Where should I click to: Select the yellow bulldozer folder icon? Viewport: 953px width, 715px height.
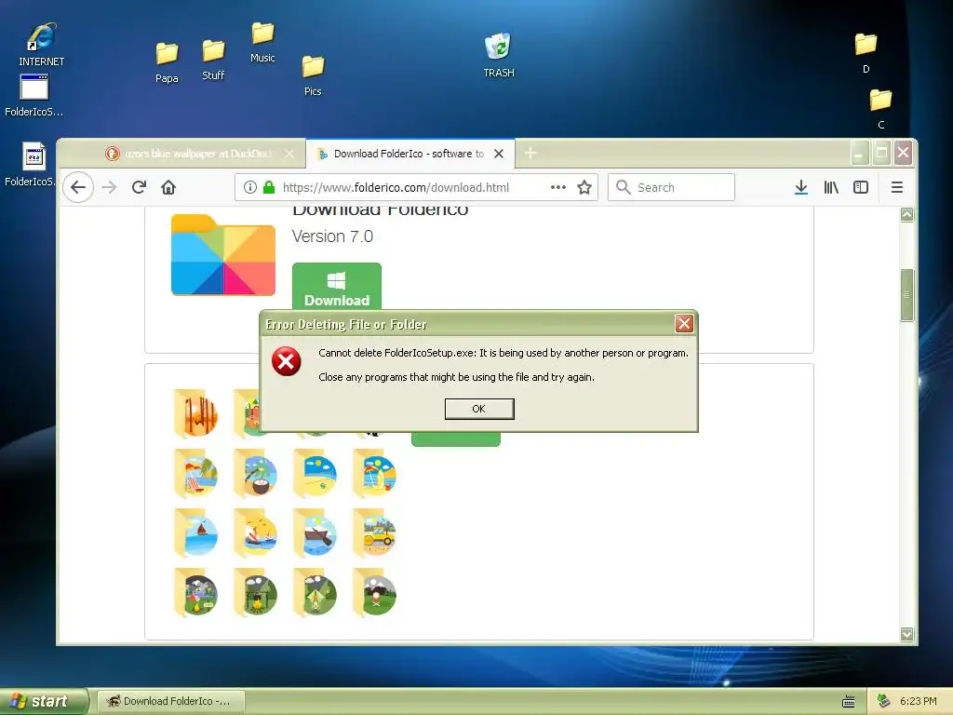pyautogui.click(x=375, y=533)
